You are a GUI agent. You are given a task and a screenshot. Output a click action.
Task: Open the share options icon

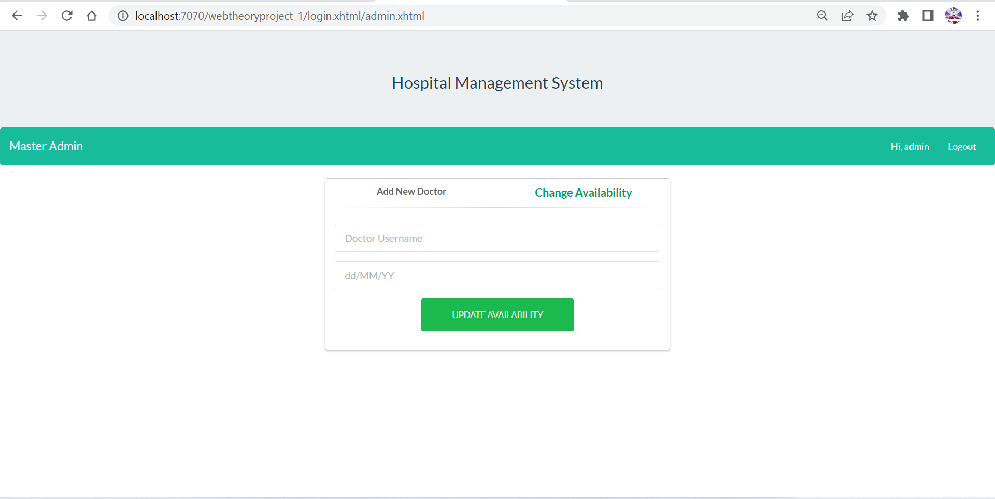pyautogui.click(x=847, y=16)
